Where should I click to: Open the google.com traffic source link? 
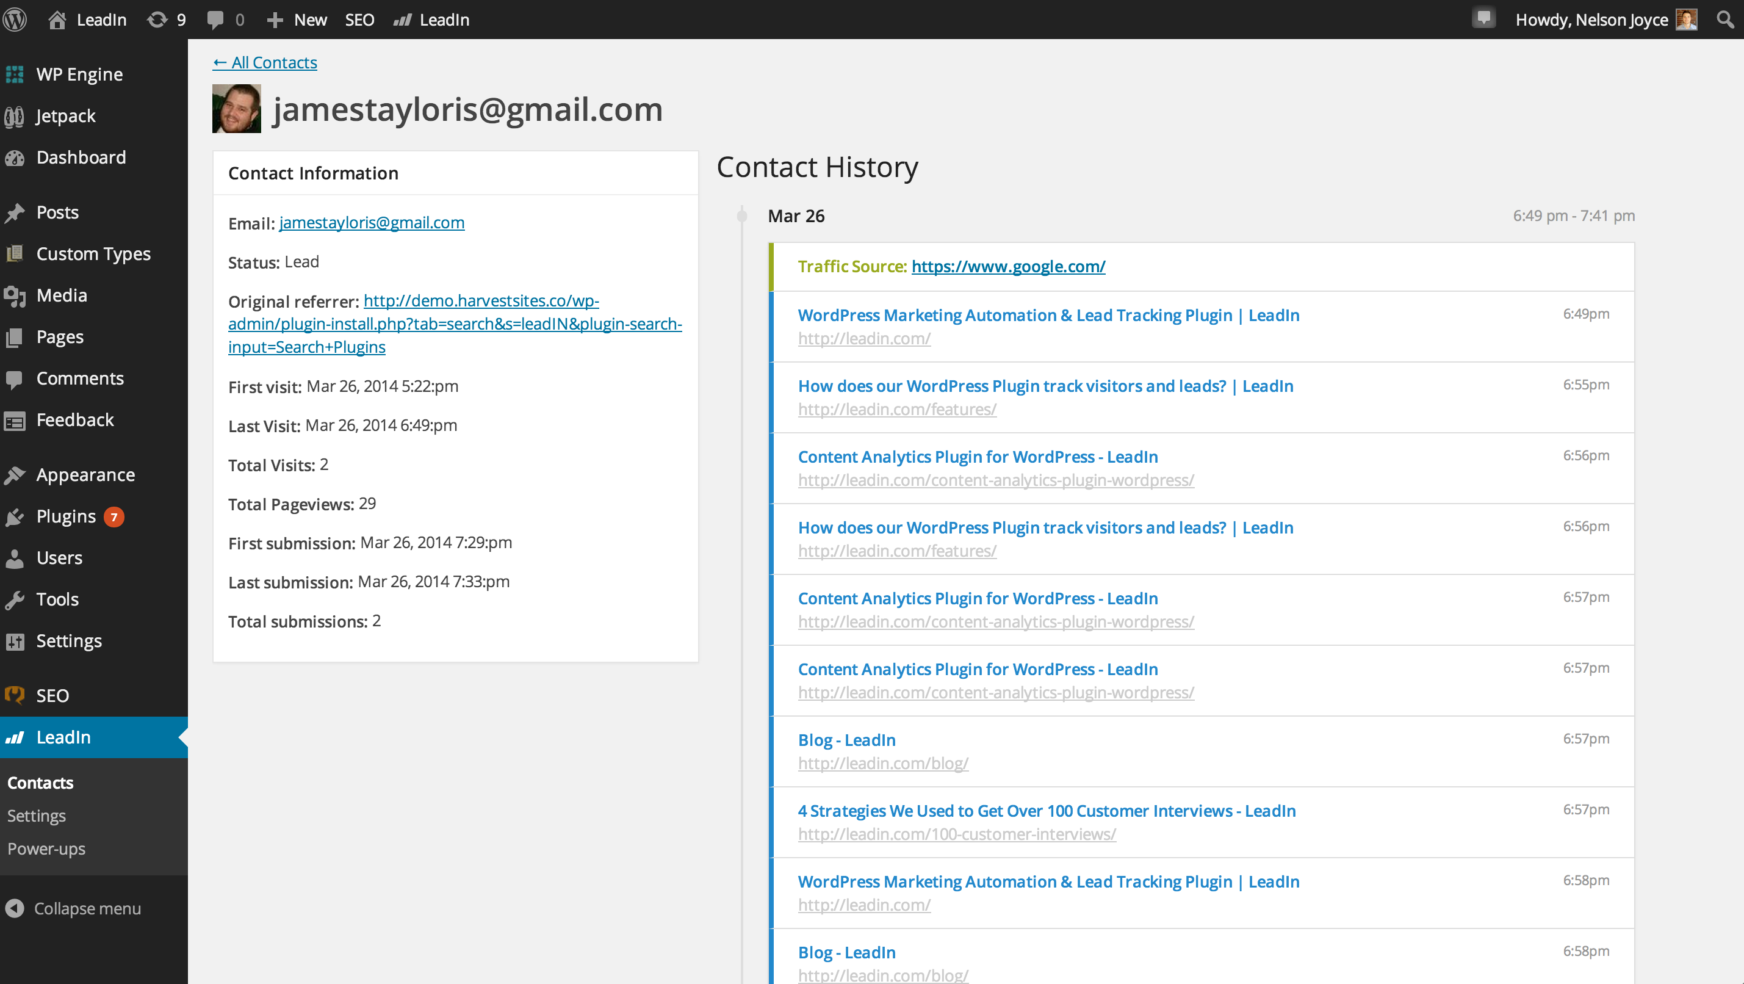point(1008,266)
